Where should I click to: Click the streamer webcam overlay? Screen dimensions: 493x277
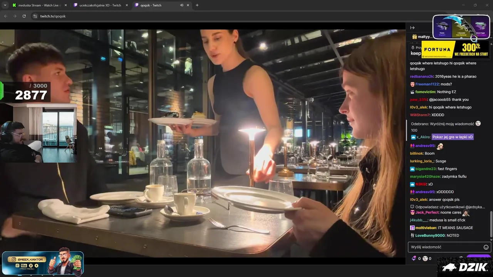[39, 133]
